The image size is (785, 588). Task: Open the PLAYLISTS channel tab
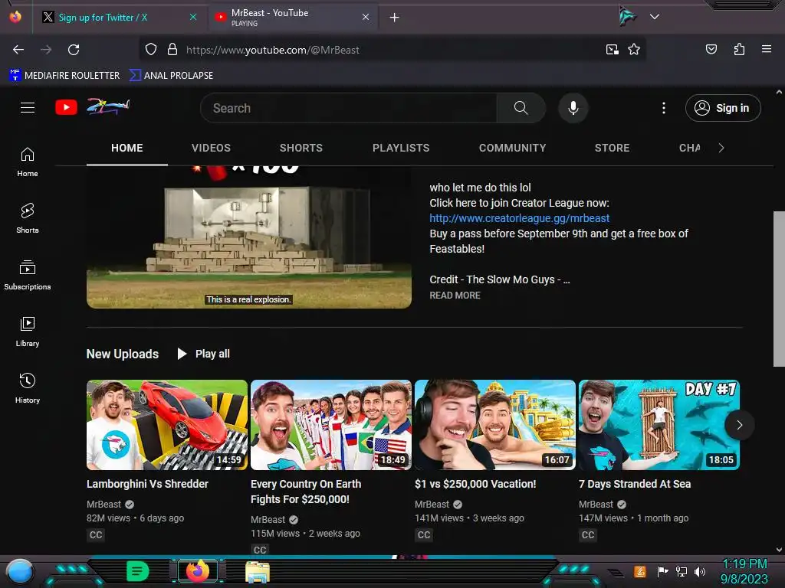tap(401, 148)
